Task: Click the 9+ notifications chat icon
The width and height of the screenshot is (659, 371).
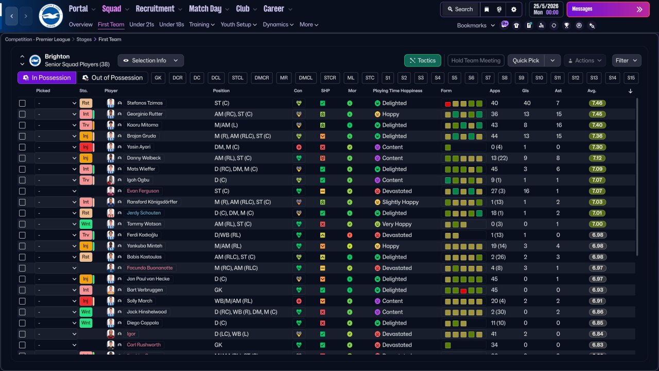Action: click(505, 24)
